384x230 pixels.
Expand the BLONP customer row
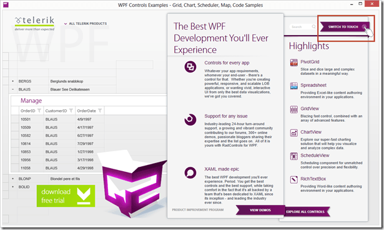12,179
